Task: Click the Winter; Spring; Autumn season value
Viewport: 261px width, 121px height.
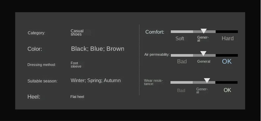Action: click(95, 80)
